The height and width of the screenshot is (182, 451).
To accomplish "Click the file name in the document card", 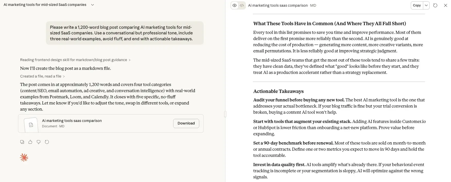I will click(x=72, y=121).
